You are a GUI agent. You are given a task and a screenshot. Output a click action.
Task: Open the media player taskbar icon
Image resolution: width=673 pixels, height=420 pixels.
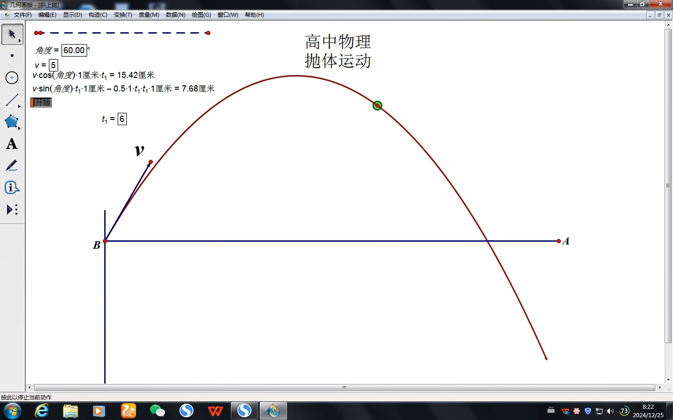(99, 411)
